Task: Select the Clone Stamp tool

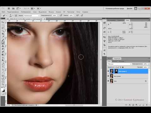Action: click(x=3, y=46)
